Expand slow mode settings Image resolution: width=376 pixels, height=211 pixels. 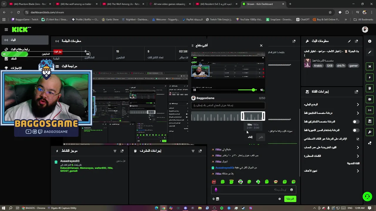coord(331,104)
